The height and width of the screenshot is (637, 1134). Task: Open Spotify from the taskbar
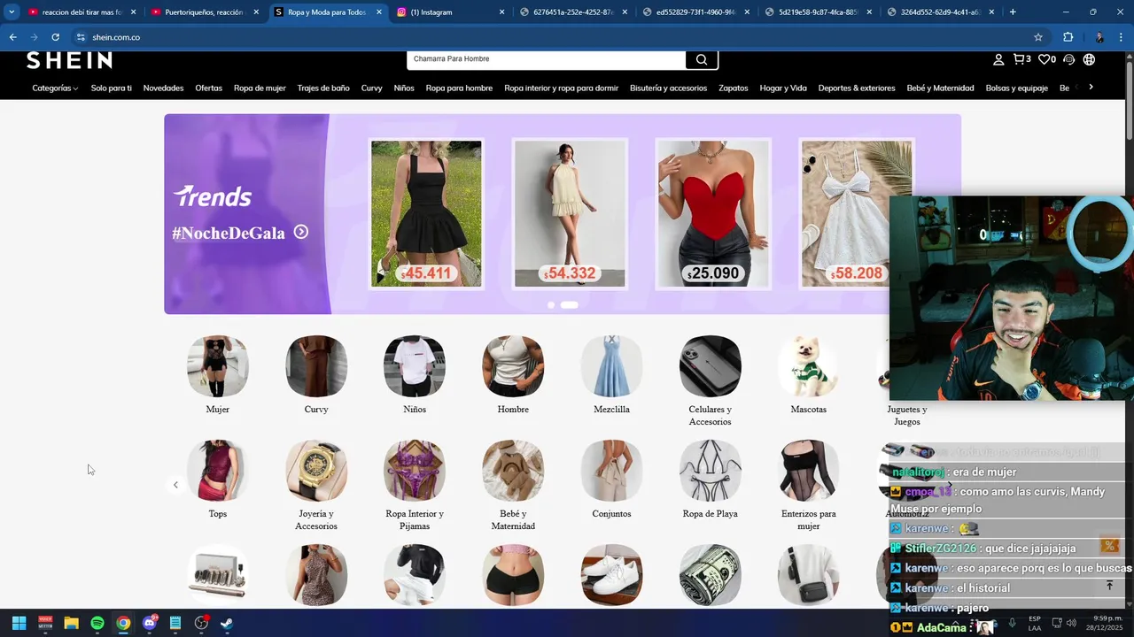point(97,623)
